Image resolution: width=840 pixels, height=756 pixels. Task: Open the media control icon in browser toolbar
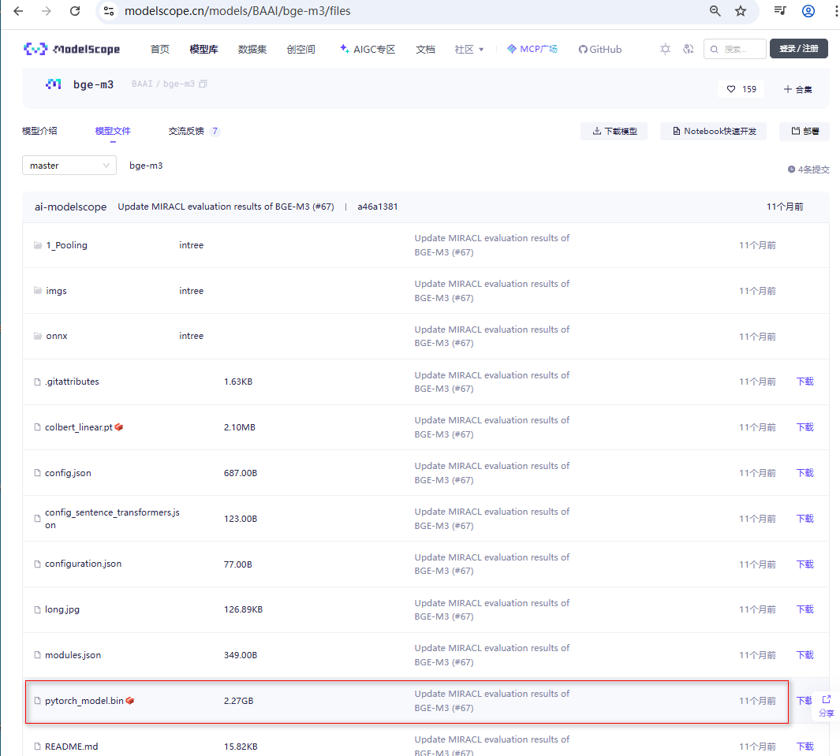[x=780, y=11]
